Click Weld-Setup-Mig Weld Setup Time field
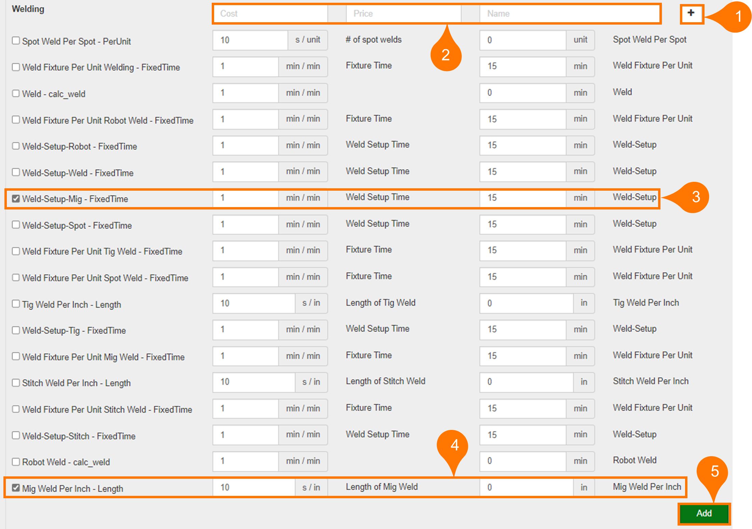 [x=523, y=198]
